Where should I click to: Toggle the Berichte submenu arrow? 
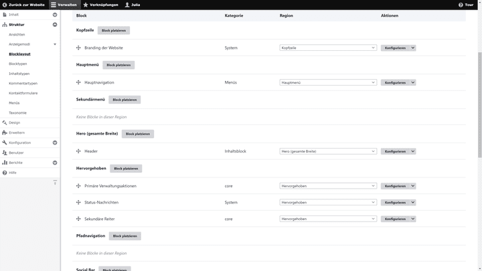(x=55, y=163)
